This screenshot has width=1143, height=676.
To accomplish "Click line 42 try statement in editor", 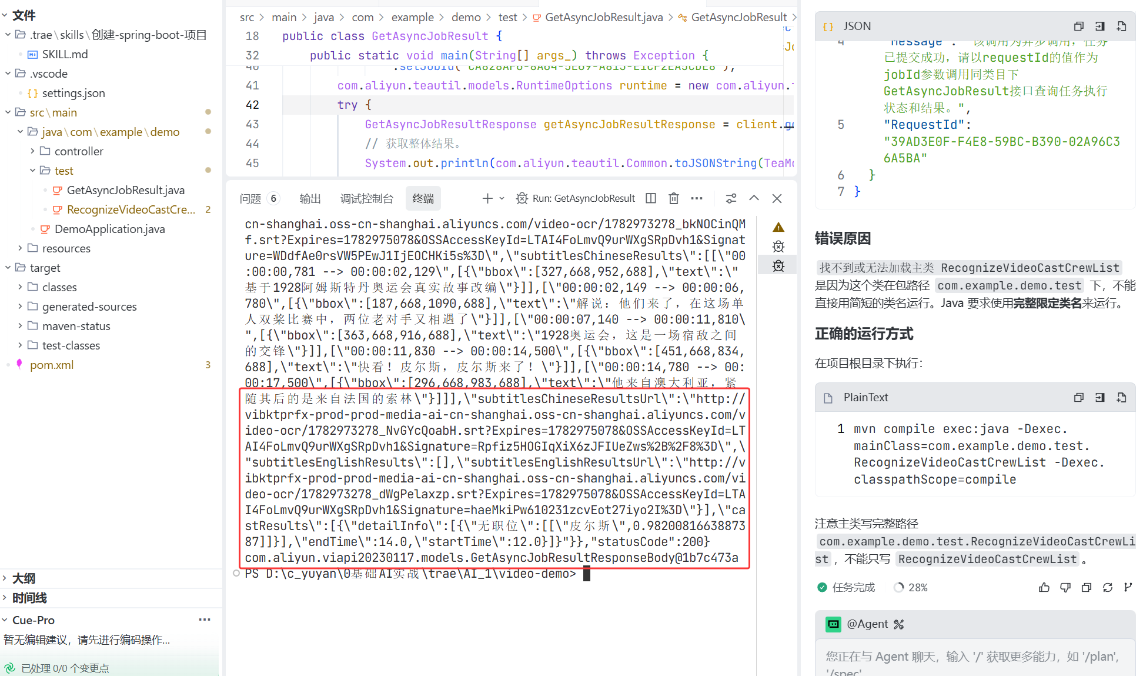I will click(x=354, y=105).
